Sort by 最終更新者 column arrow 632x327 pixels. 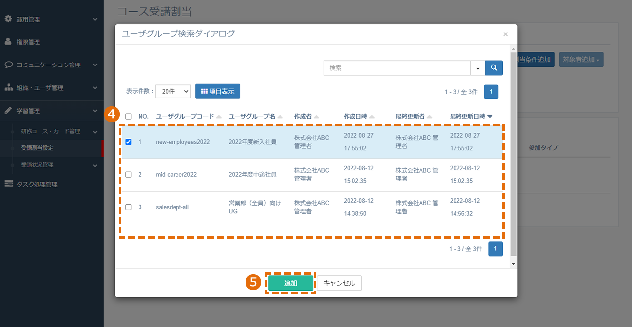[x=430, y=117]
